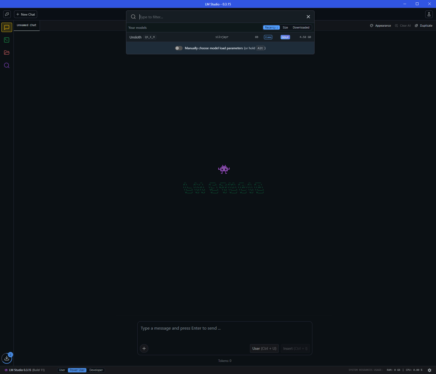436x374 pixels.
Task: Switch to Developer mode
Action: coord(96,370)
